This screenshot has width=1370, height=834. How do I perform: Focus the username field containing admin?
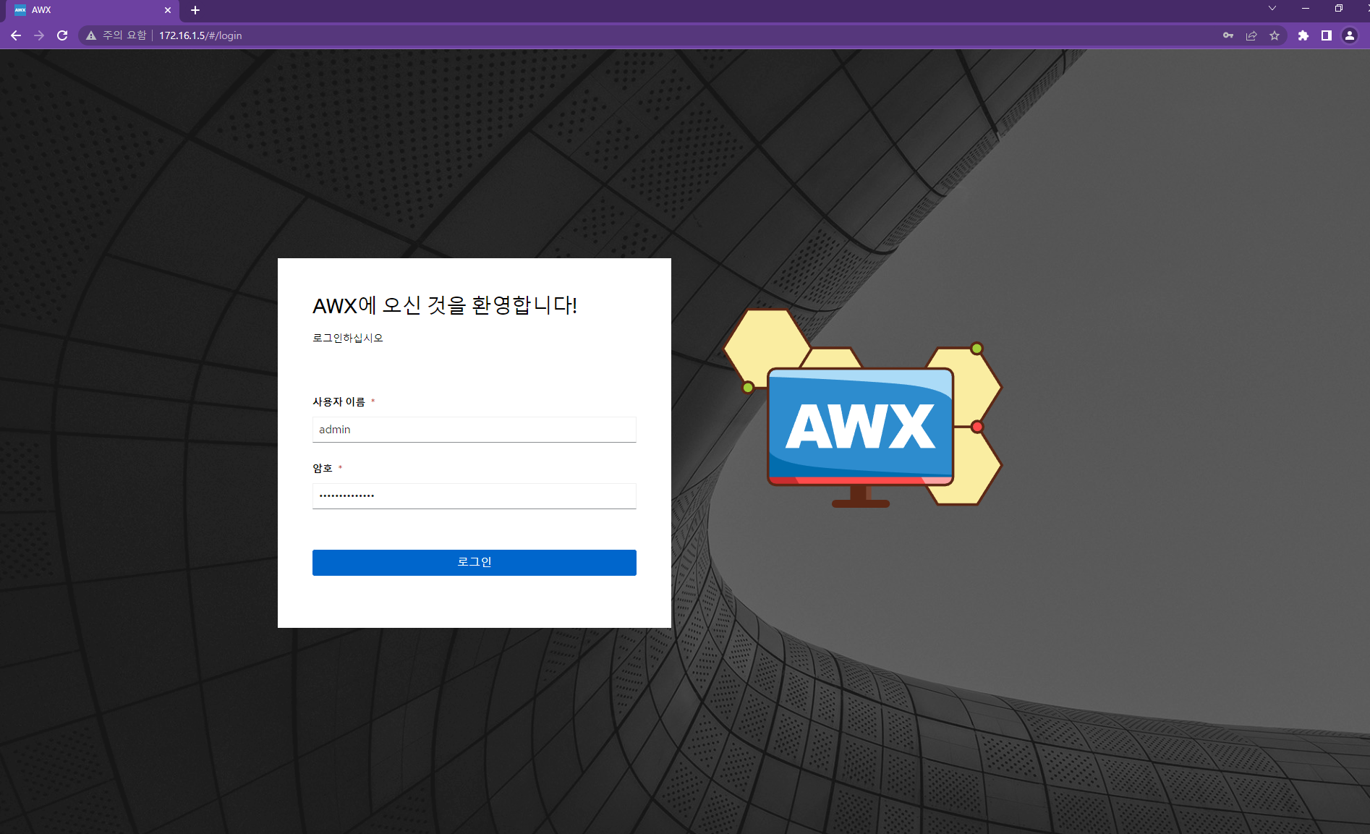pos(475,430)
